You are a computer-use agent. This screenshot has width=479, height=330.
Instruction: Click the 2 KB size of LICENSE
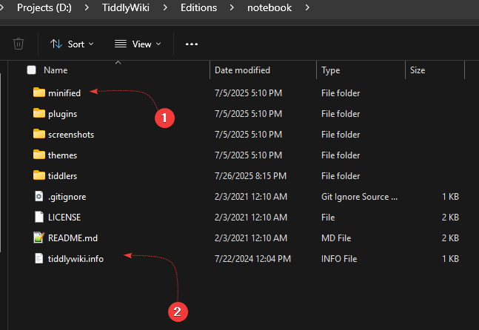[x=450, y=218]
